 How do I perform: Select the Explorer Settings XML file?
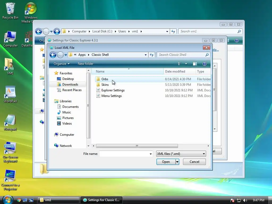pyautogui.click(x=113, y=90)
